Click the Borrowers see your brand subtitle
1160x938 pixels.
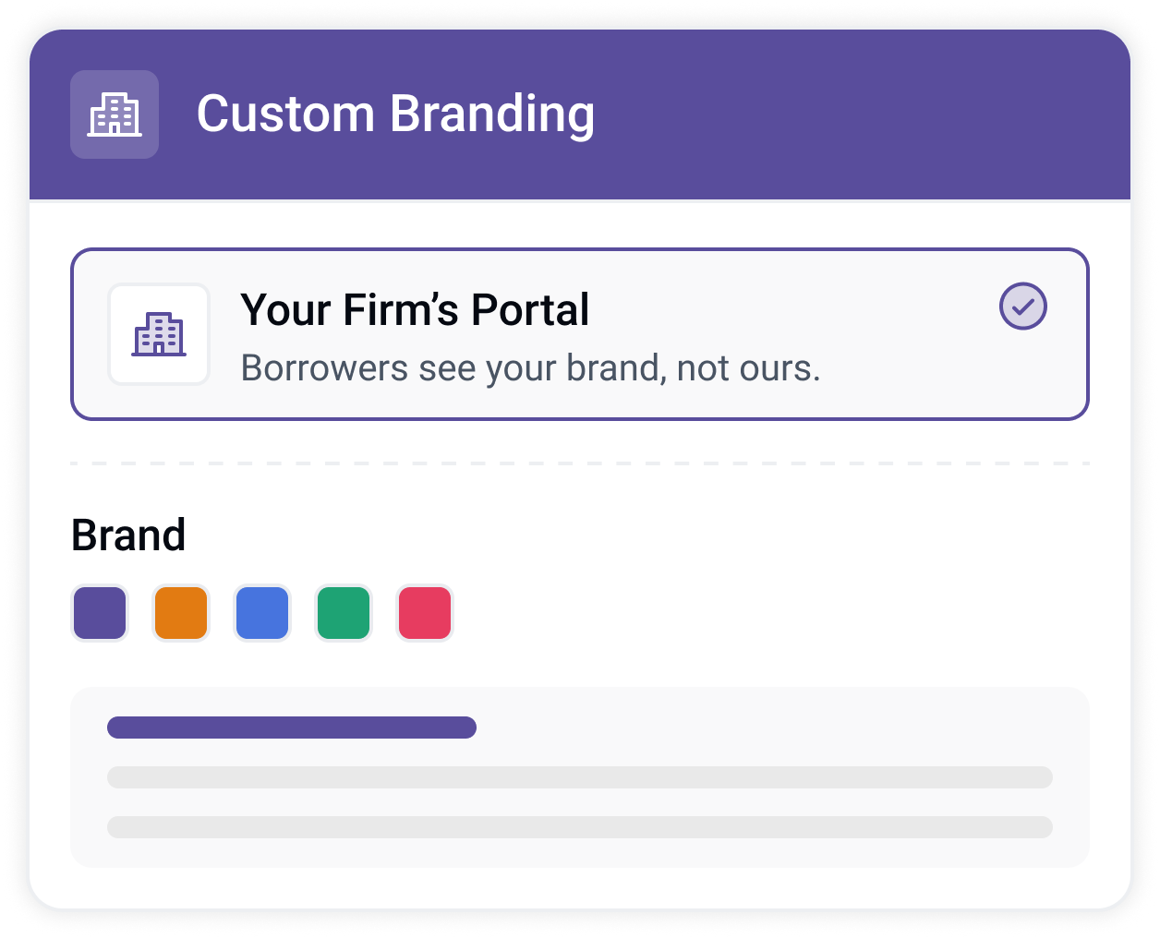coord(531,368)
